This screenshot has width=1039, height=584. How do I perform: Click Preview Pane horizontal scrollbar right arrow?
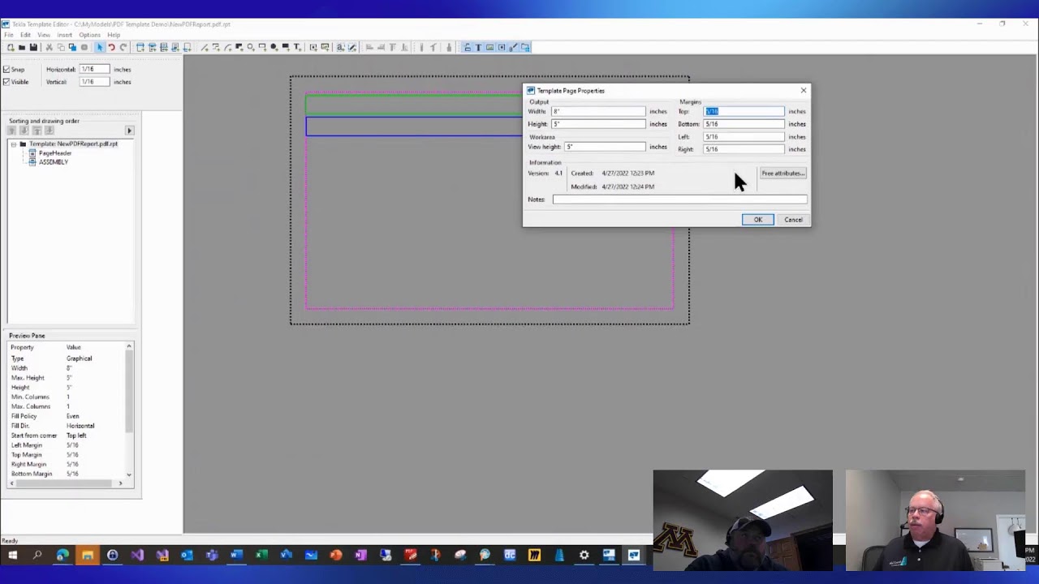[120, 483]
